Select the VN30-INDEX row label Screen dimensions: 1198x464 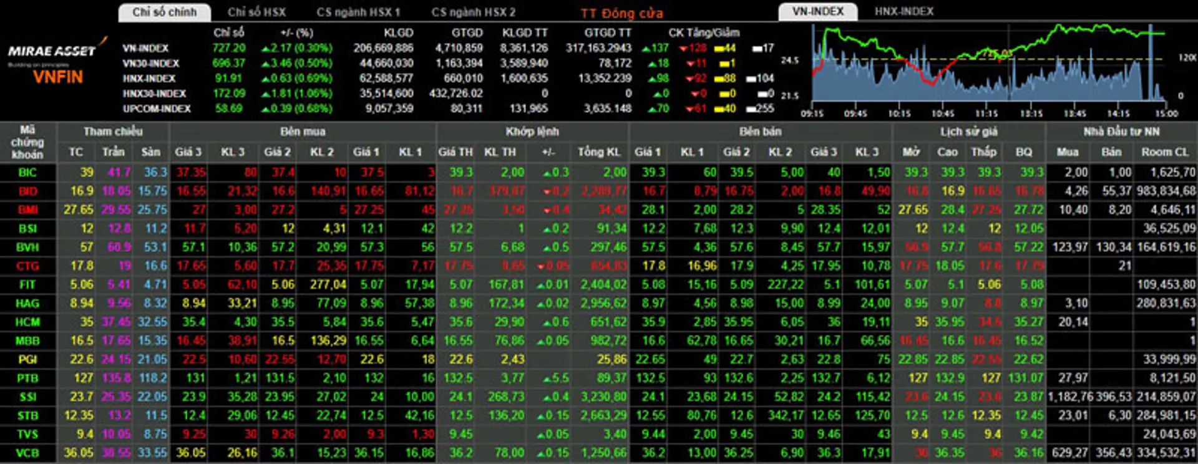[151, 63]
